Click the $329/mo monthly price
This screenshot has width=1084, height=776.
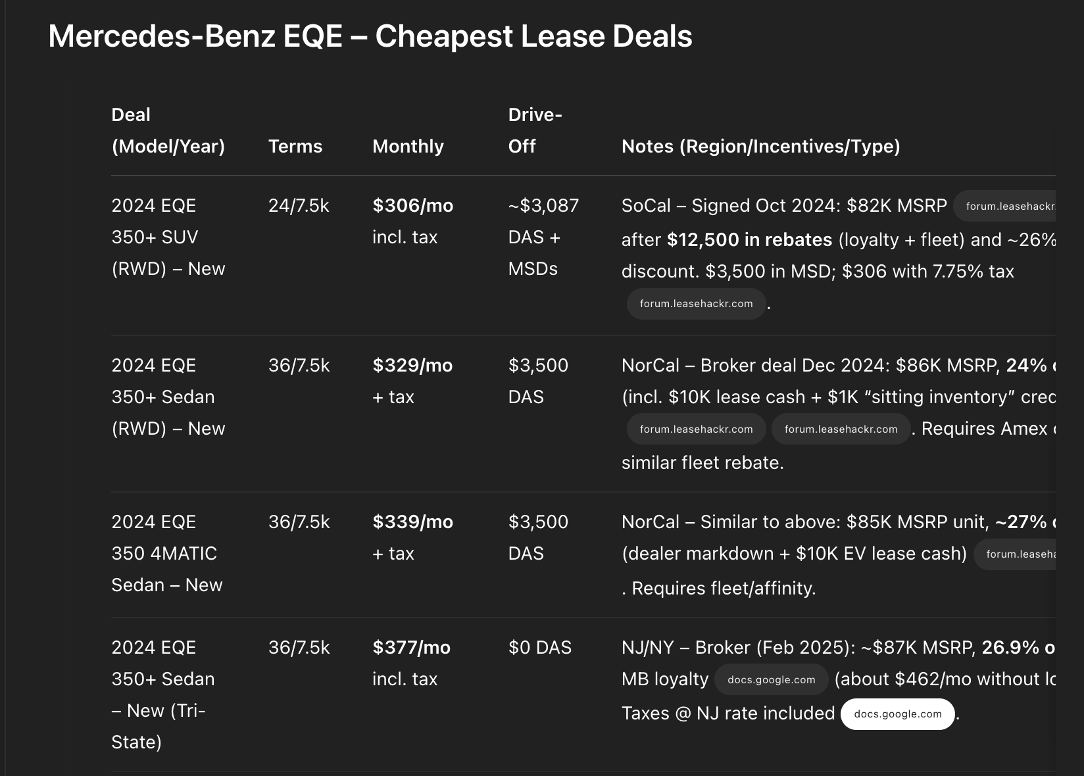click(412, 365)
